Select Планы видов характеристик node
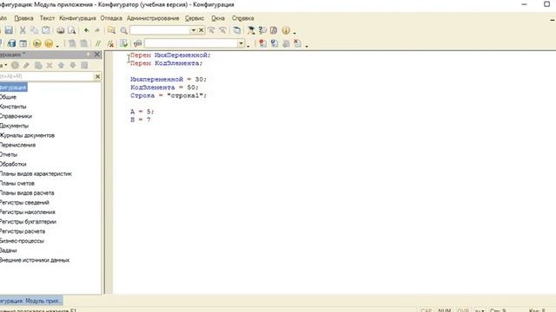 (36, 173)
